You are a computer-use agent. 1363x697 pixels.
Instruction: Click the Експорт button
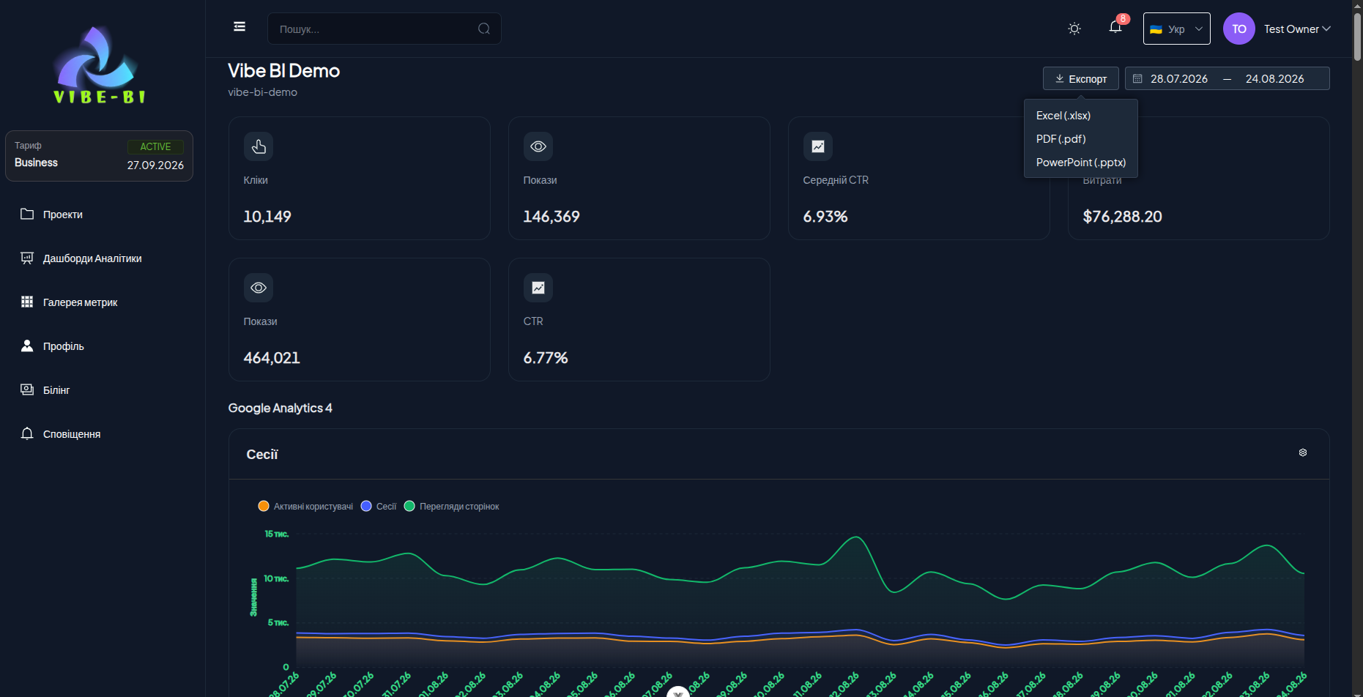click(1081, 78)
